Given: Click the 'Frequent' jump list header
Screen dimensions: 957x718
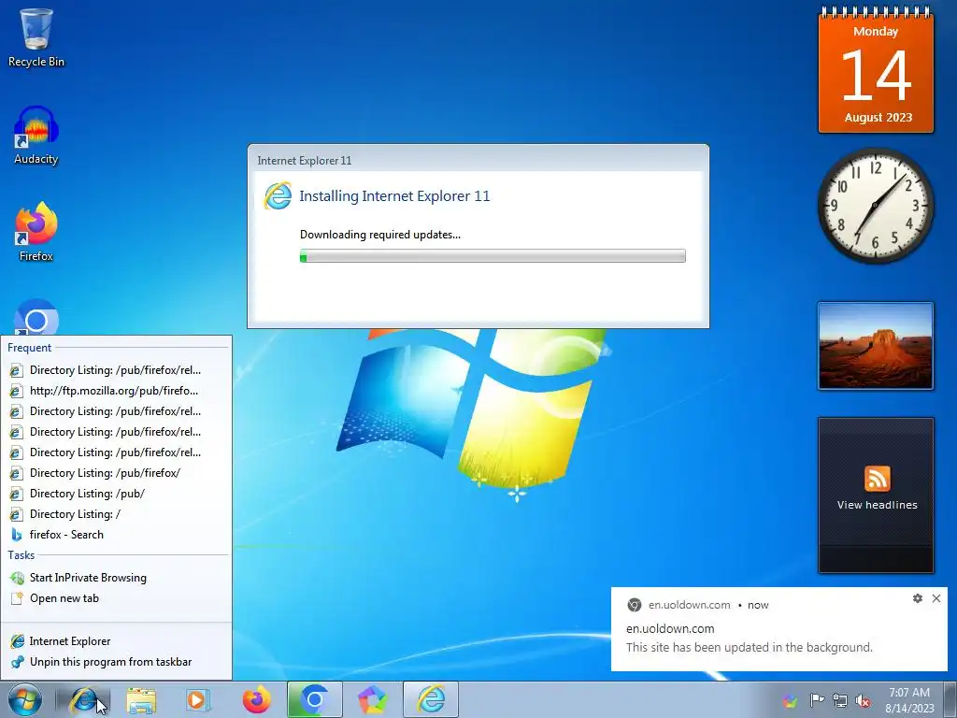Looking at the screenshot, I should click(29, 348).
